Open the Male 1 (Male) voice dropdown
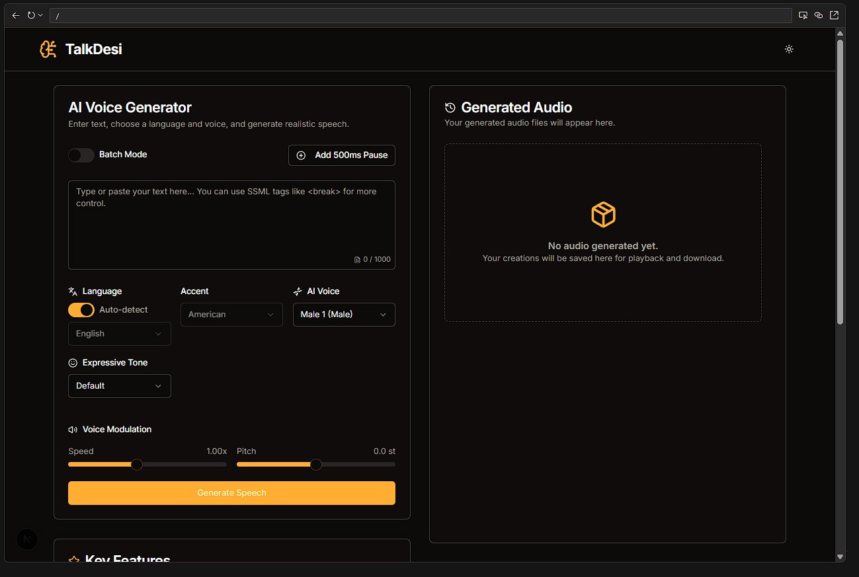 [x=344, y=315]
